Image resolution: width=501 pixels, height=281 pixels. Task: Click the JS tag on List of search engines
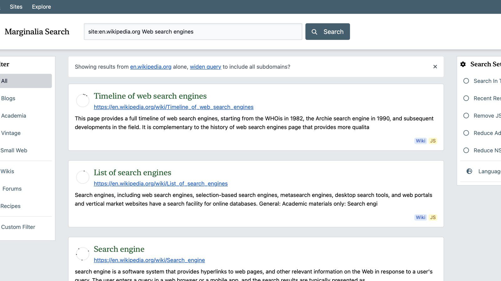coord(433,217)
